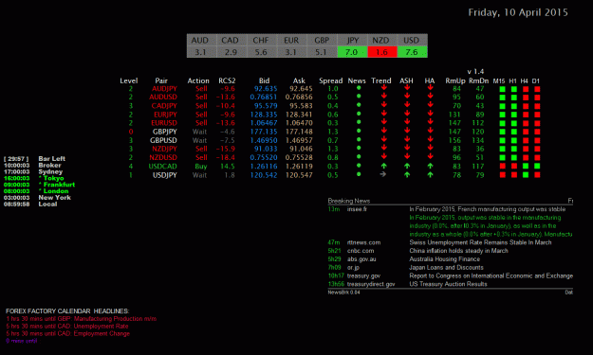Click the HA up arrow in USDCAD row
Screen dimensions: 593x355
[430, 166]
